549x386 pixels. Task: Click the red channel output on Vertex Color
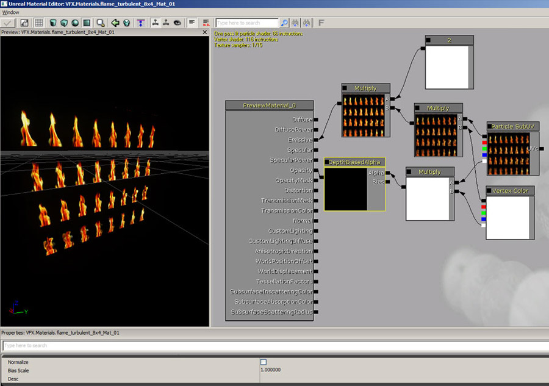tap(484, 207)
